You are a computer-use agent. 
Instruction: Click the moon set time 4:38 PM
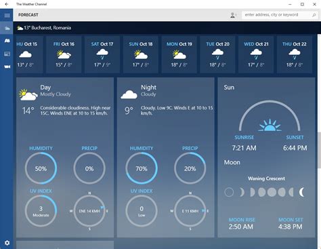click(291, 227)
